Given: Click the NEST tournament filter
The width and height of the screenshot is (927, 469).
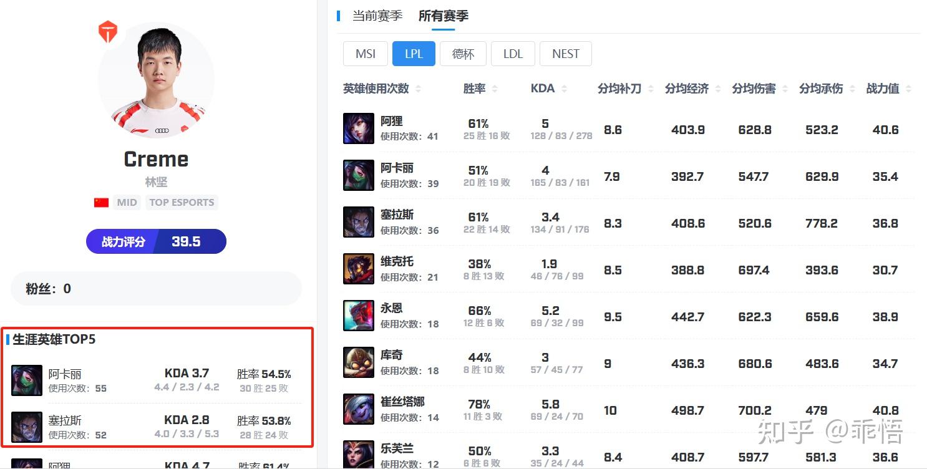Looking at the screenshot, I should pos(566,54).
